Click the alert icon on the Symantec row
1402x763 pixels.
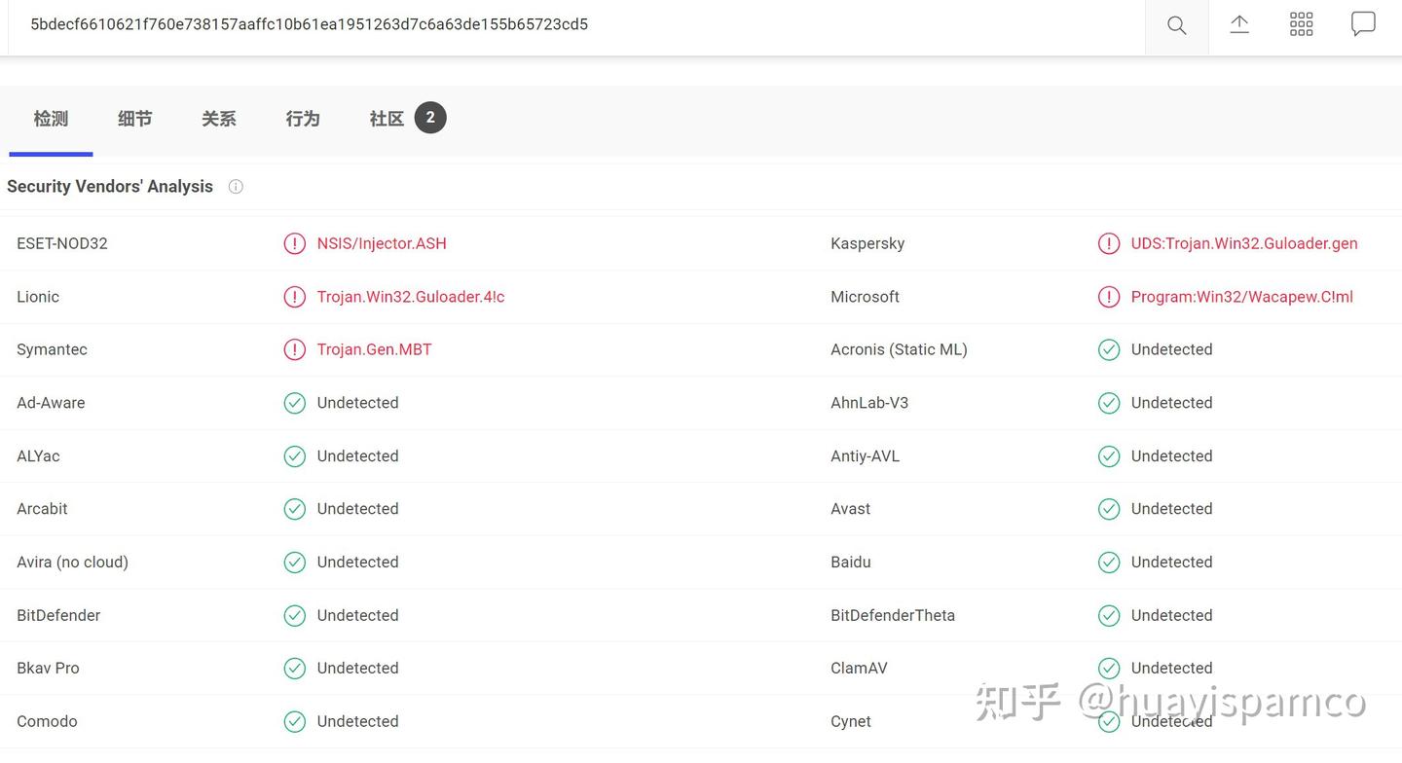coord(295,349)
